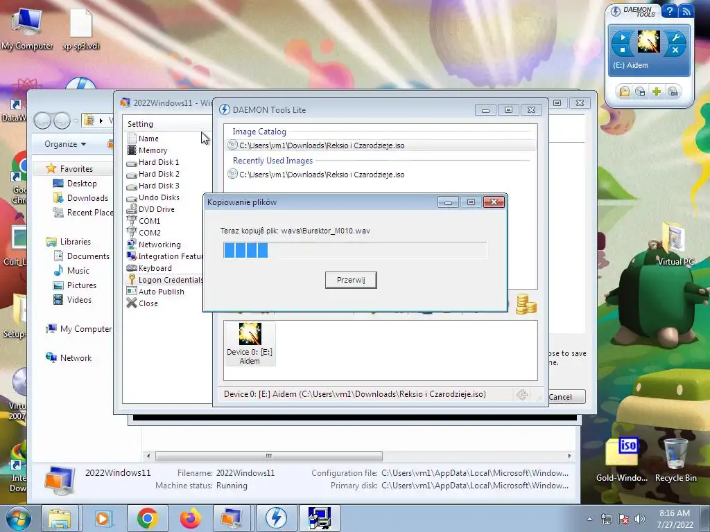Click the xp sp3.vdi desktop file
Image resolution: width=710 pixels, height=532 pixels.
coord(81,28)
